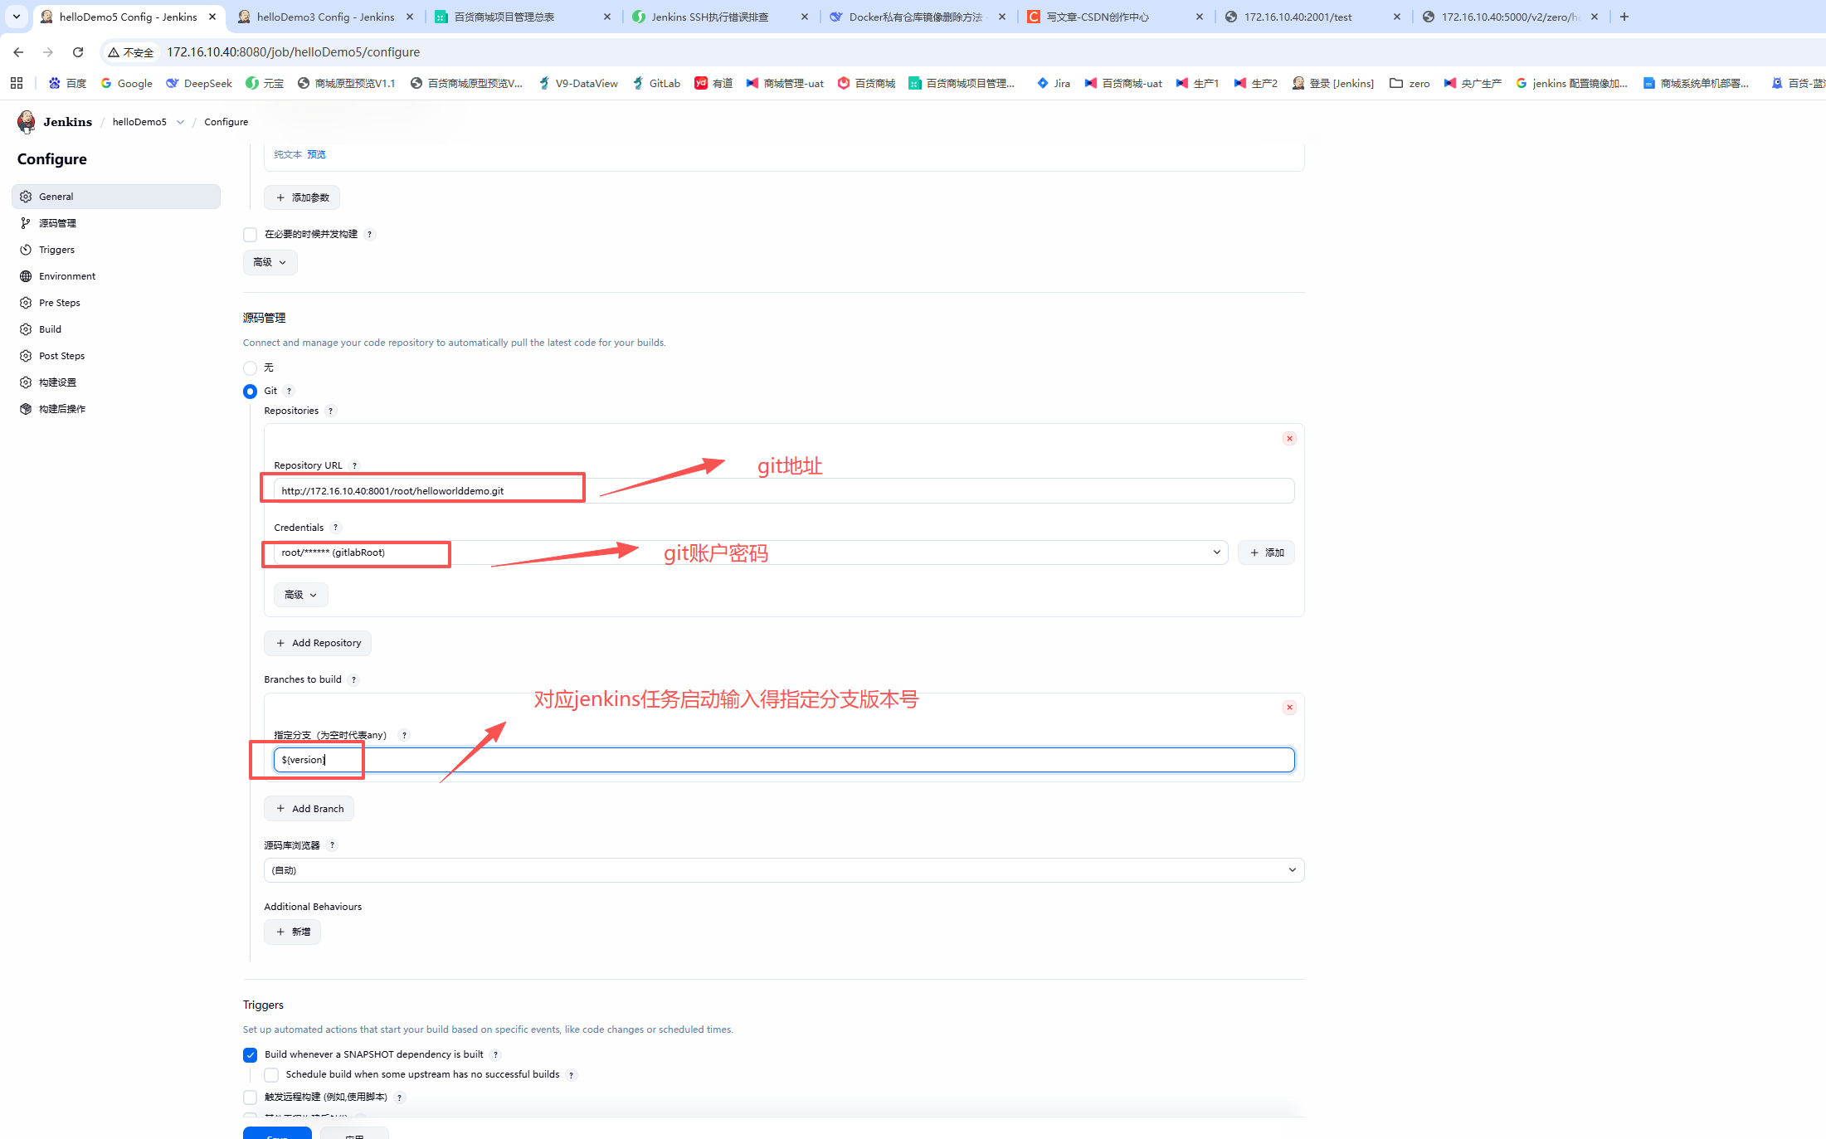Open help for Git option
Image resolution: width=1826 pixels, height=1139 pixels.
(289, 392)
